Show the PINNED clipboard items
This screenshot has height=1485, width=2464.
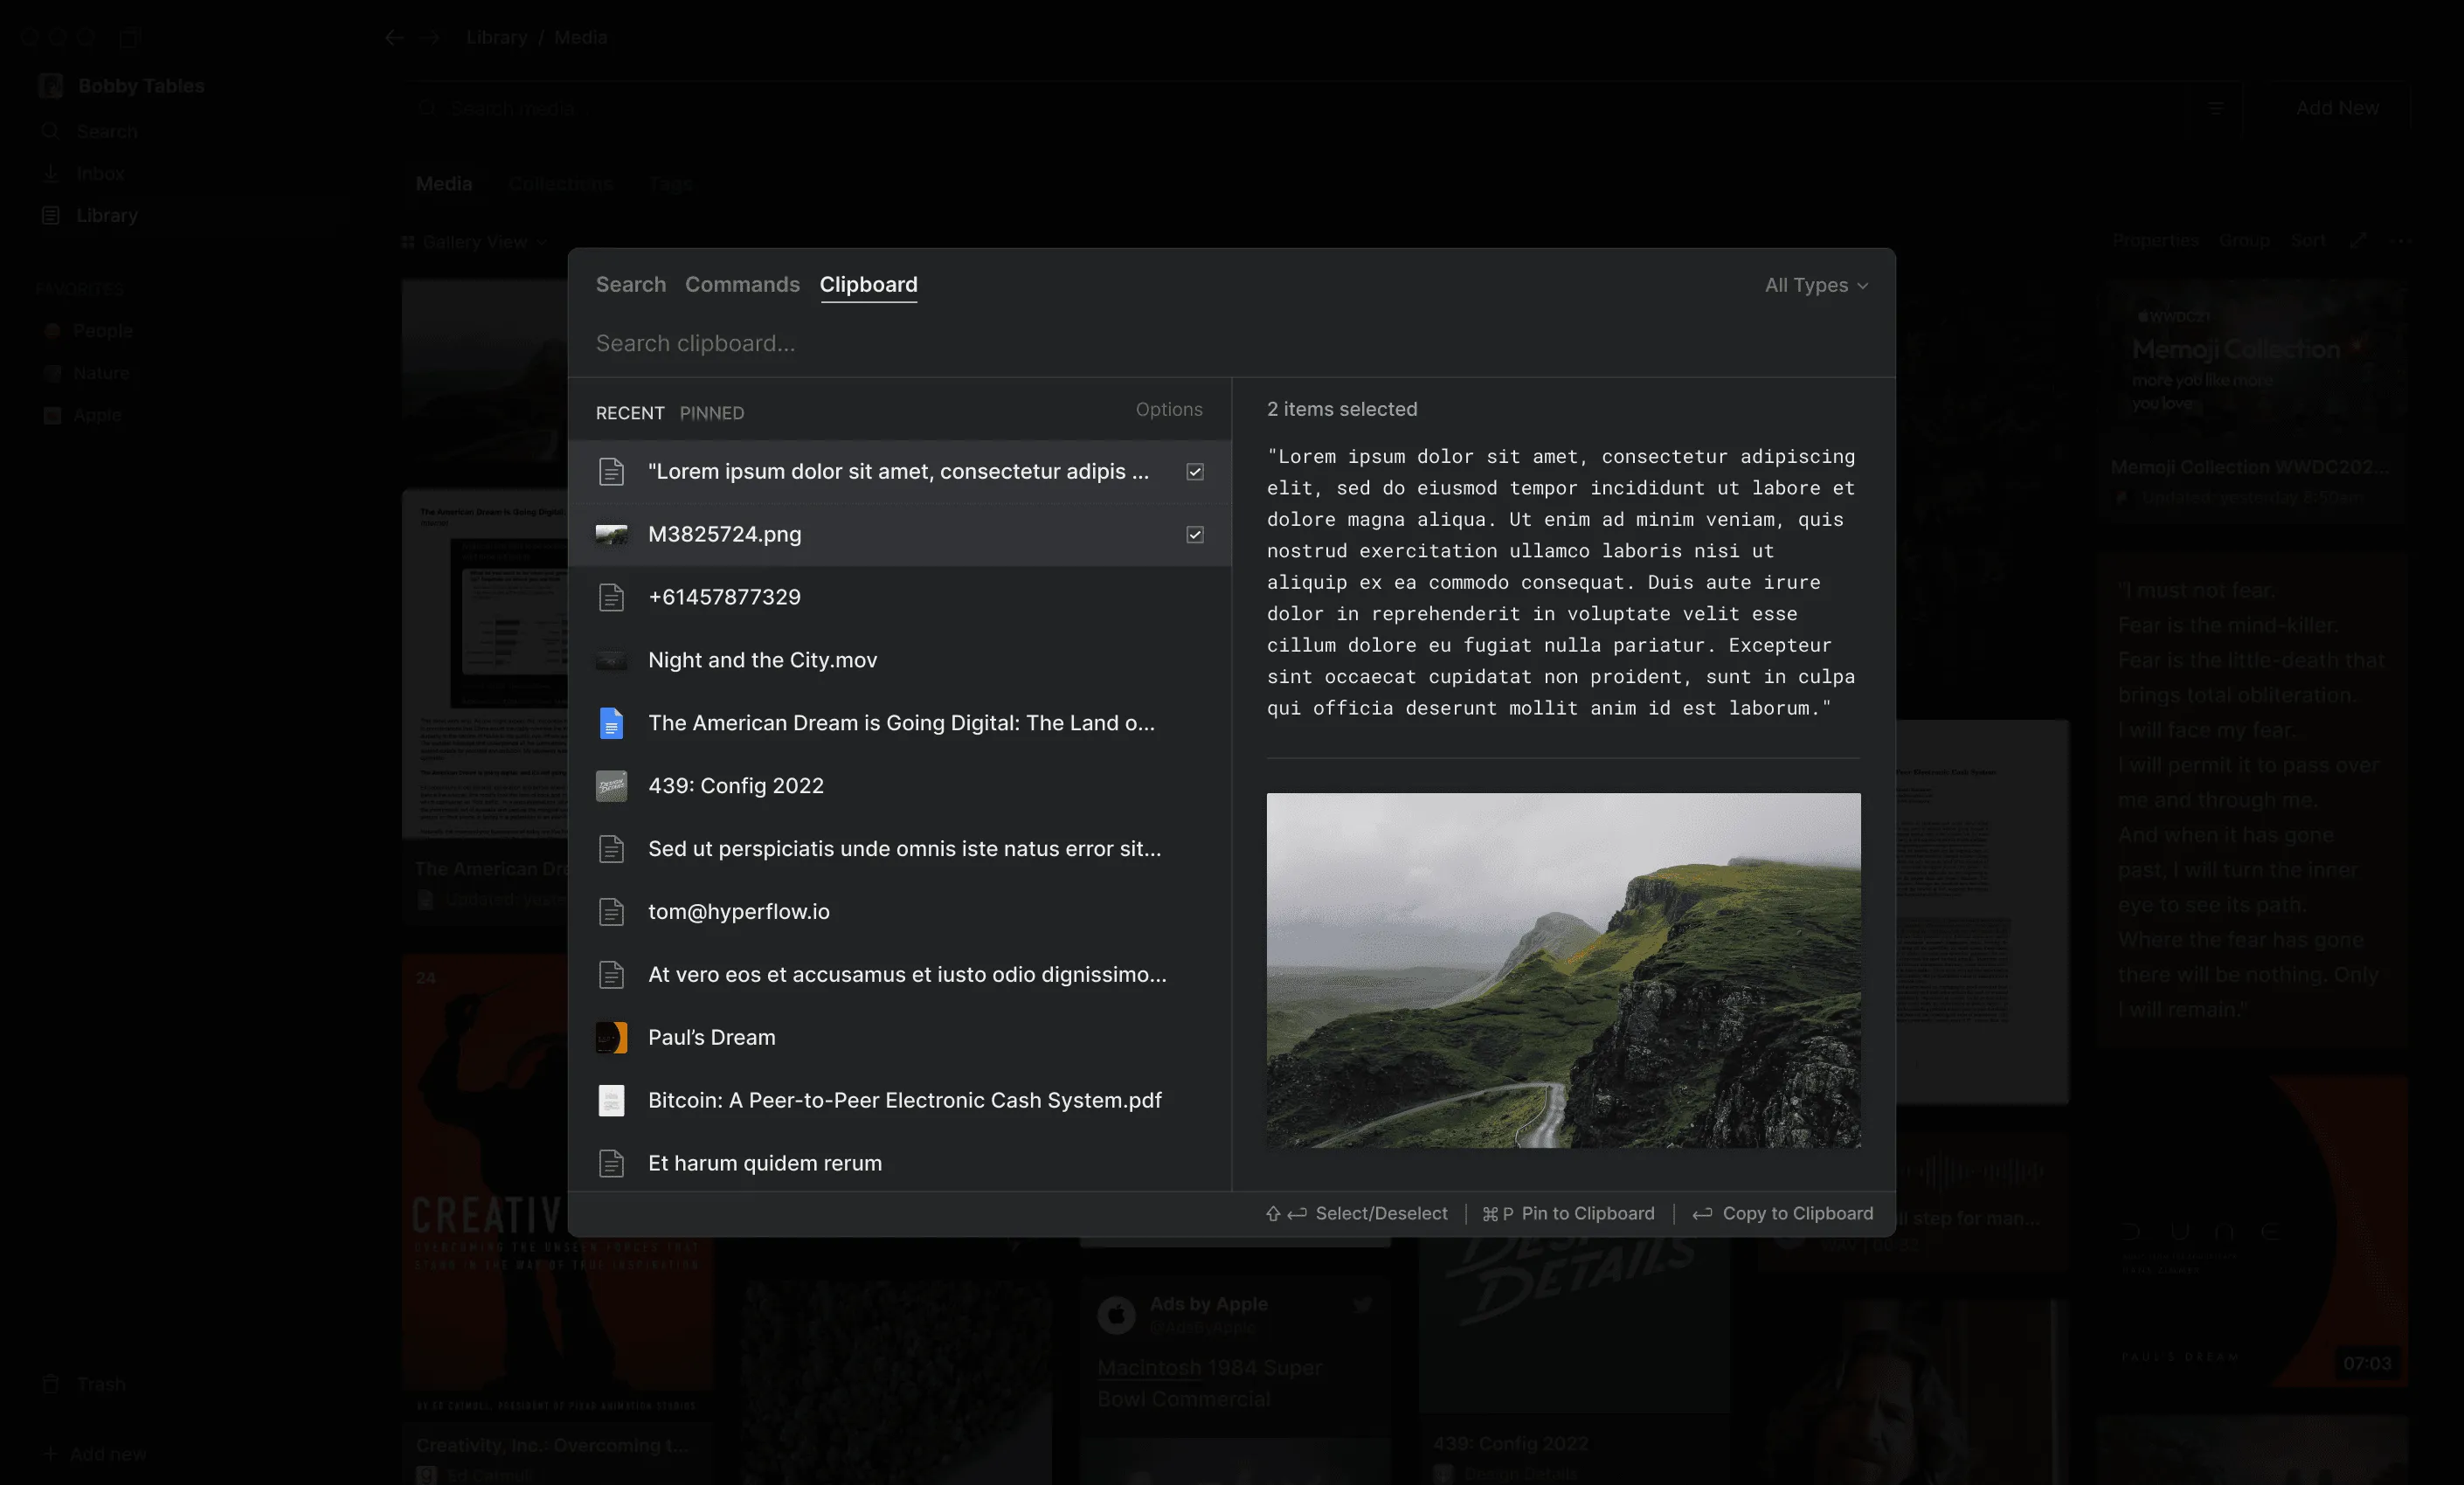point(712,414)
